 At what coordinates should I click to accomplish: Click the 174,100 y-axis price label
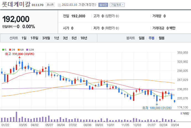pos(183,107)
